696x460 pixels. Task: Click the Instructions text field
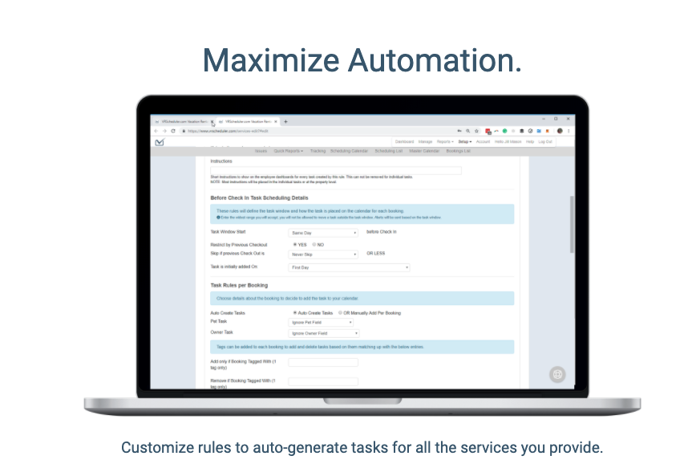(335, 170)
